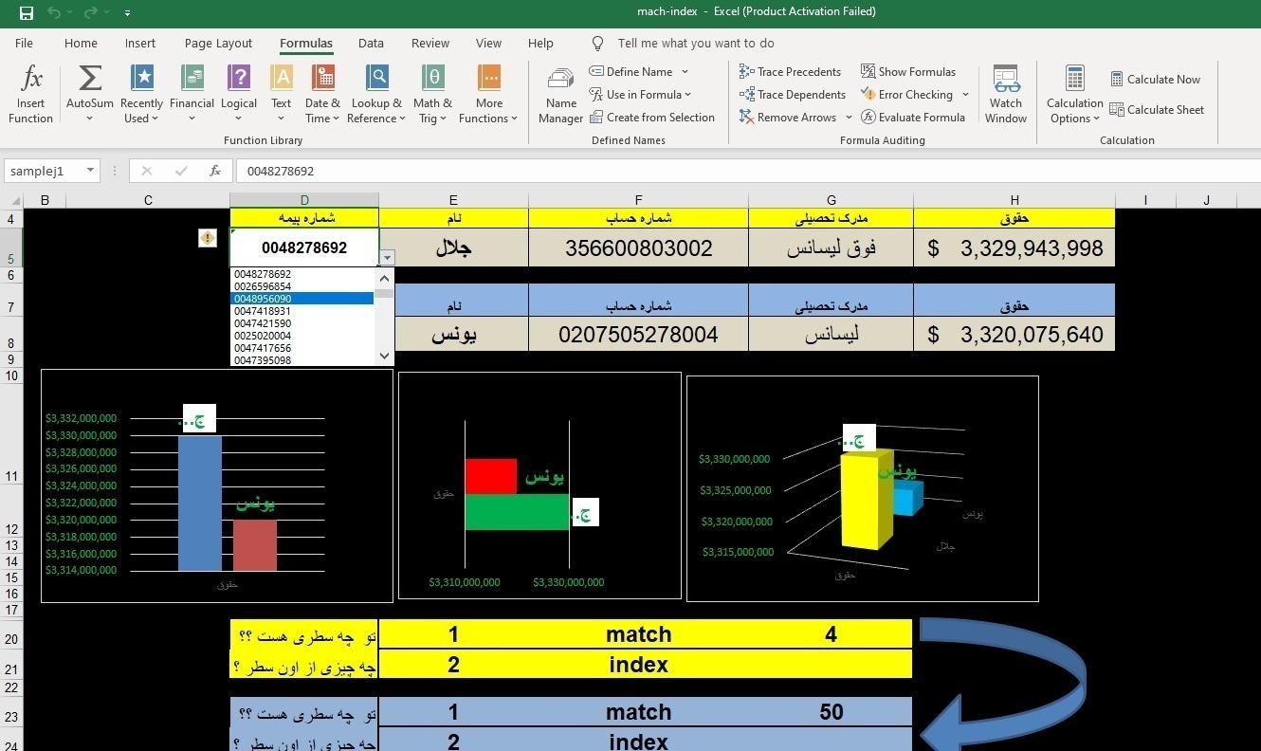Open the Calculation Options dropdown
The width and height of the screenshot is (1261, 751).
pos(1074,96)
